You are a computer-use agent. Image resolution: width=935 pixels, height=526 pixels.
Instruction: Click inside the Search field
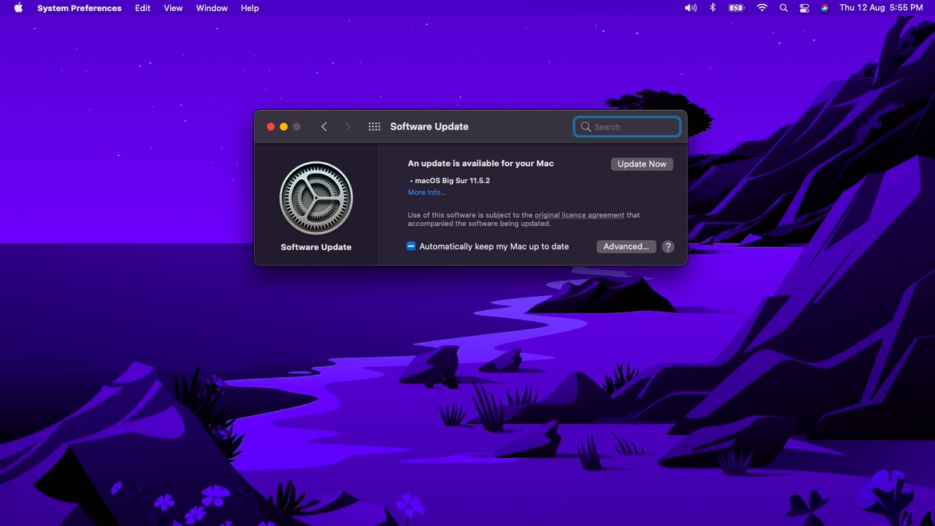point(626,126)
